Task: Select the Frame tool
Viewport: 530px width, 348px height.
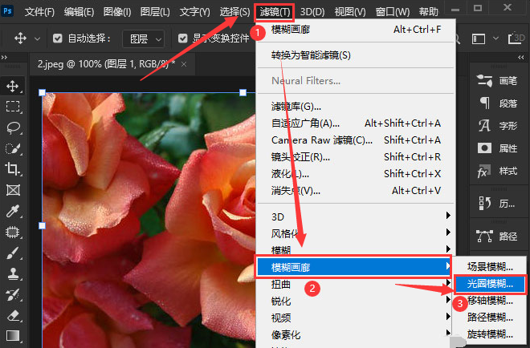Action: [x=13, y=190]
